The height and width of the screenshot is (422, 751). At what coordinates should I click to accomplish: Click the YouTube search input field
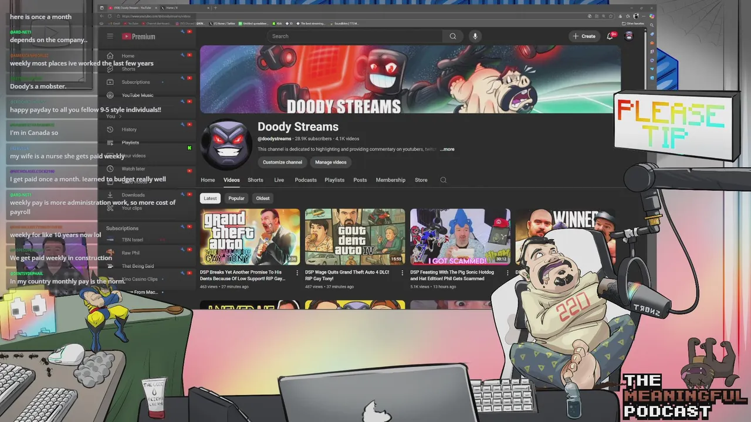tap(355, 36)
